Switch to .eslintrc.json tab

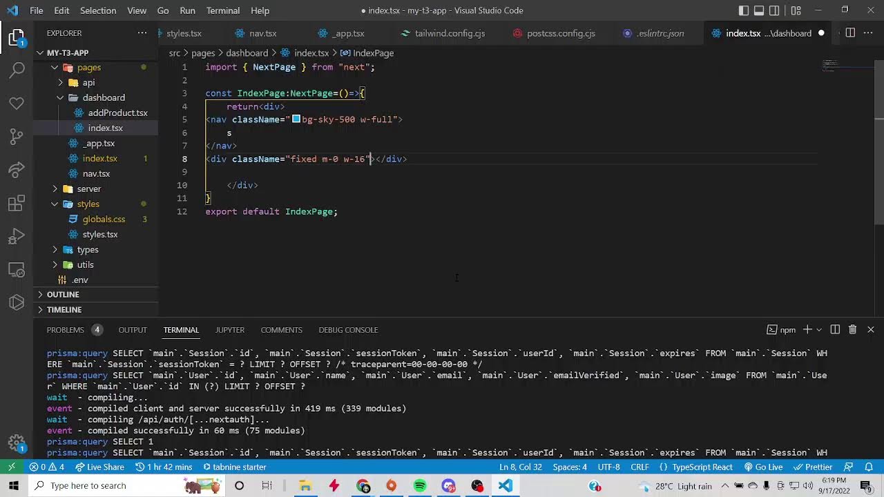(660, 33)
